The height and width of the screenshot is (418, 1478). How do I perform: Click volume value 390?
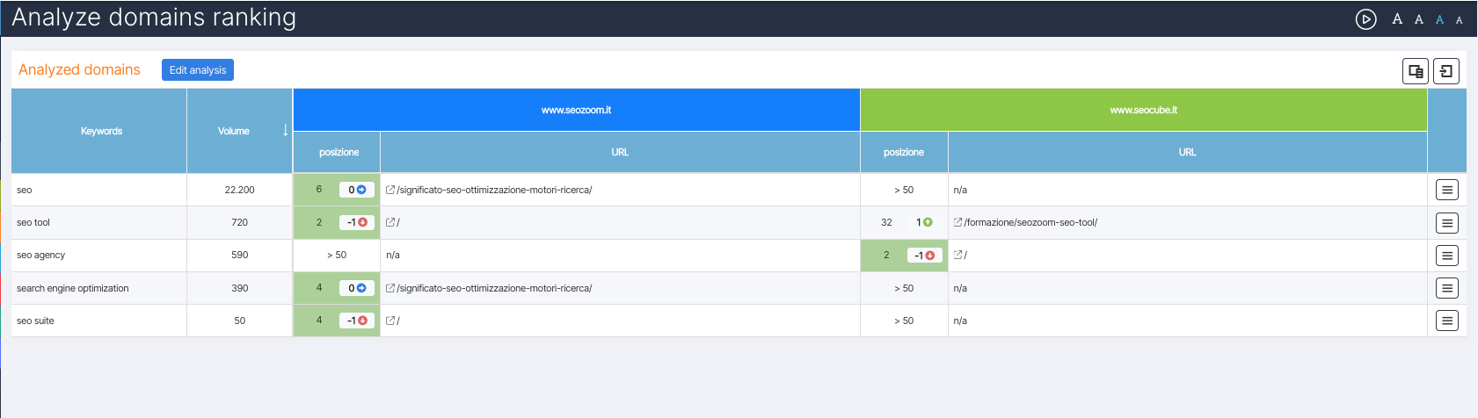click(239, 288)
